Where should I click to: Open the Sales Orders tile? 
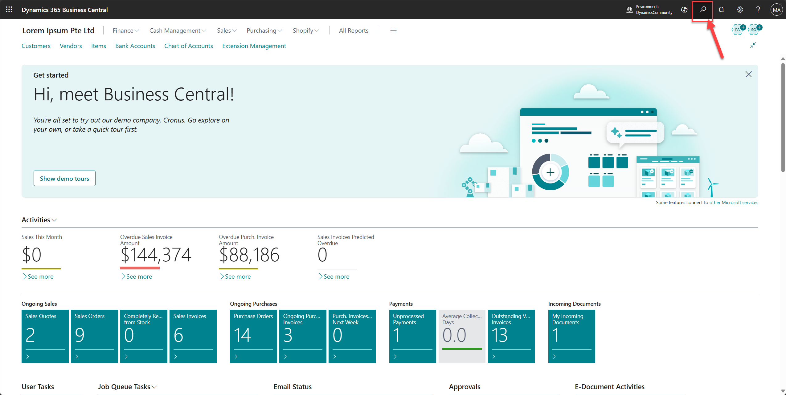[x=94, y=336]
